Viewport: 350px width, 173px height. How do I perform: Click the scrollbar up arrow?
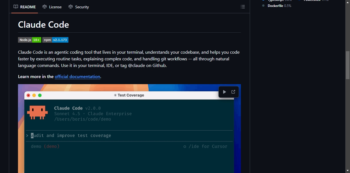pos(348,2)
